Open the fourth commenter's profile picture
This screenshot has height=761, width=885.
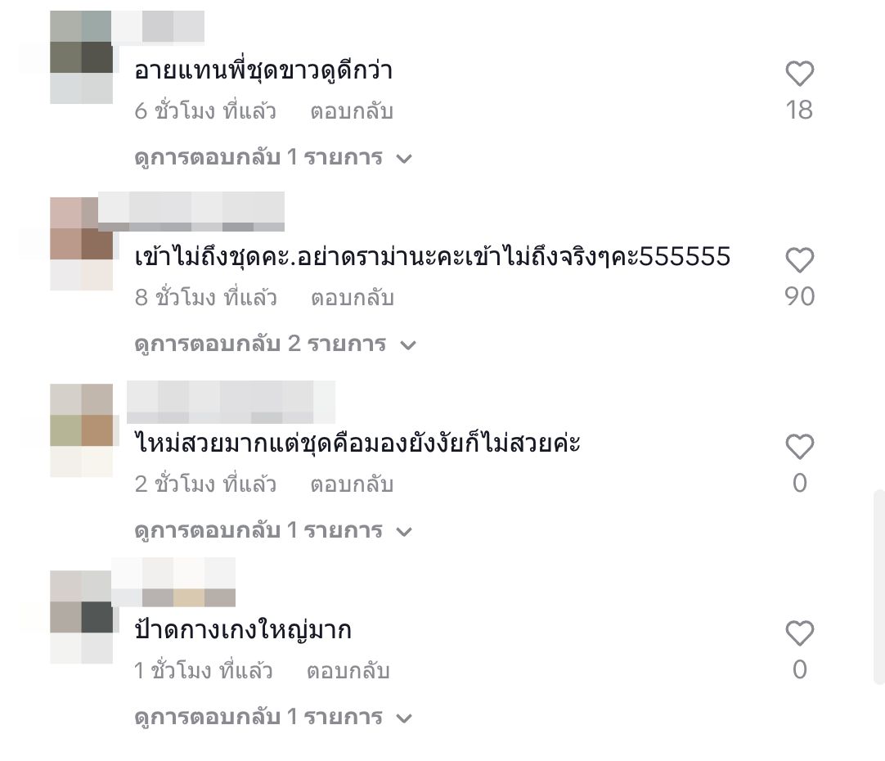pos(81,616)
